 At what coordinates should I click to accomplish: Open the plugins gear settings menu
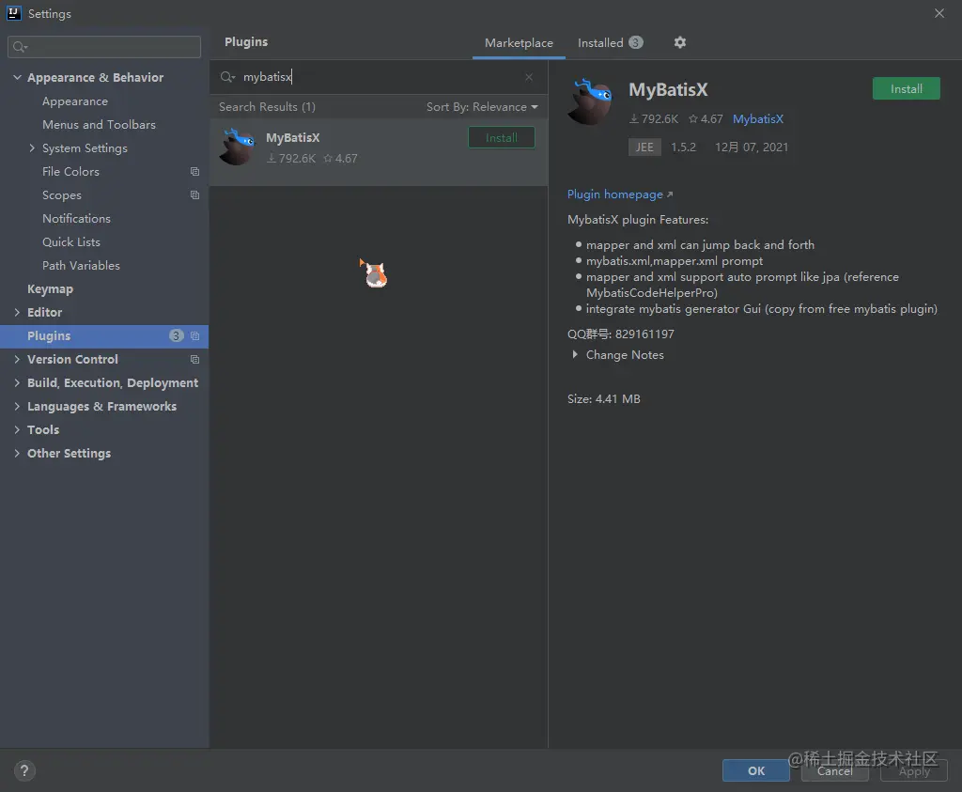(x=680, y=42)
